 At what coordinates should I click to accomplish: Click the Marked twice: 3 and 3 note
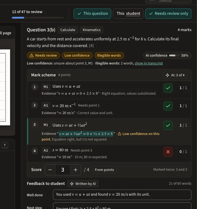coord(170,170)
